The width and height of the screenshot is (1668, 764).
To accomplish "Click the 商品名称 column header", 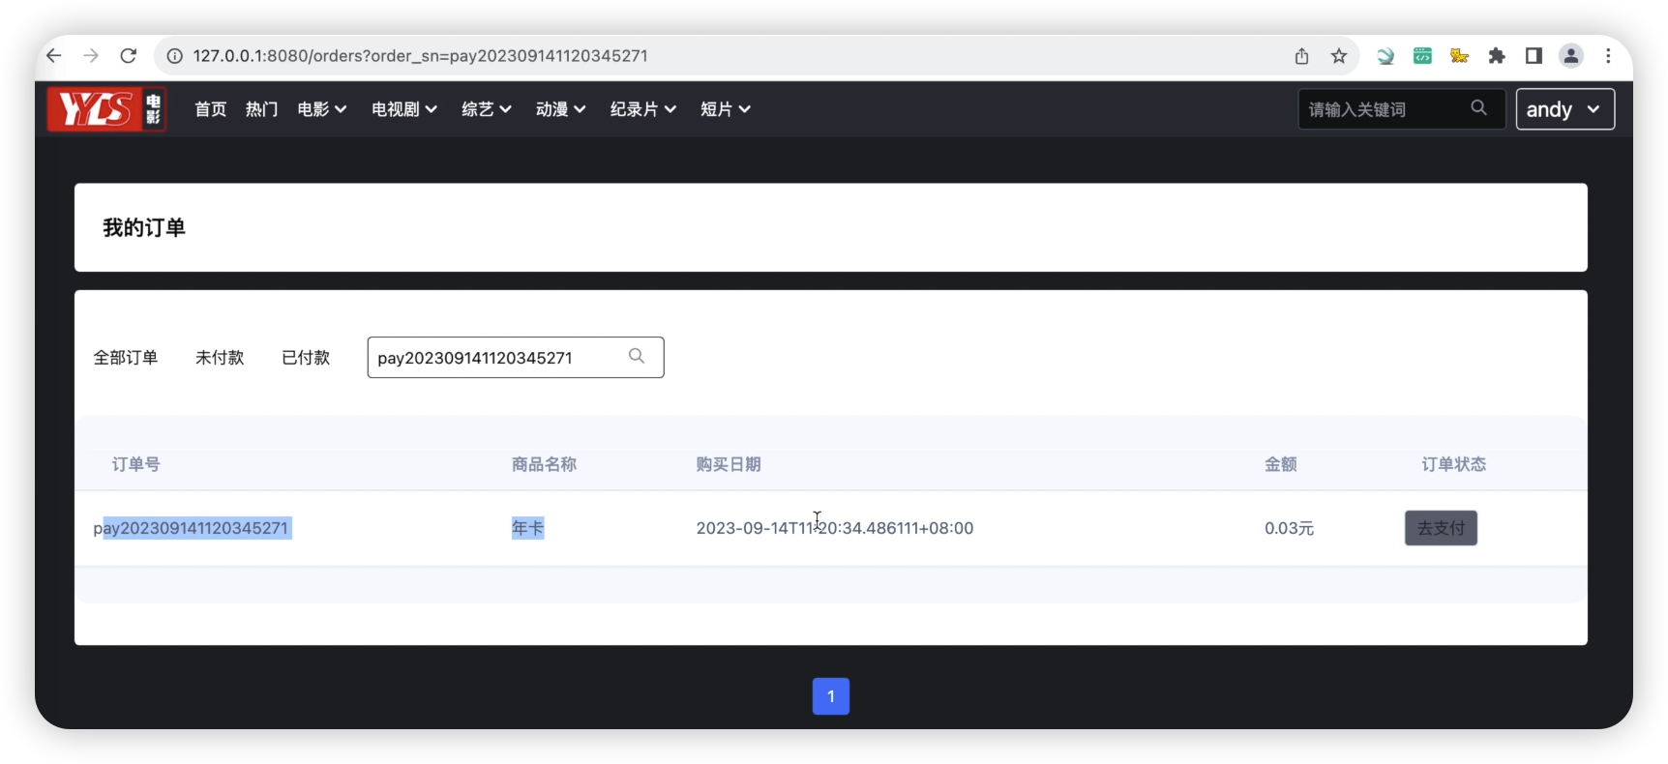I will (x=544, y=464).
